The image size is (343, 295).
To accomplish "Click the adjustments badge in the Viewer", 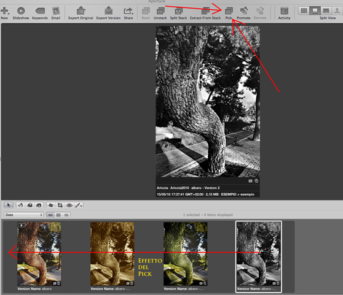I will click(250, 181).
